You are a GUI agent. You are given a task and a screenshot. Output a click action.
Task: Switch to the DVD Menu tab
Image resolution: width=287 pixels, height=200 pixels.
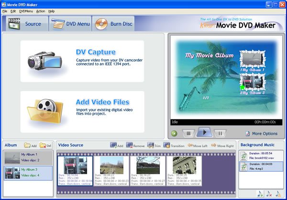pos(70,24)
